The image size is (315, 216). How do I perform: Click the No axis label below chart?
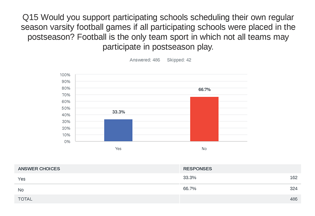tap(204, 149)
